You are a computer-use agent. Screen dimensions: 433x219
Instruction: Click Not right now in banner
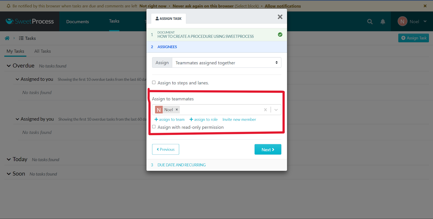point(153,6)
